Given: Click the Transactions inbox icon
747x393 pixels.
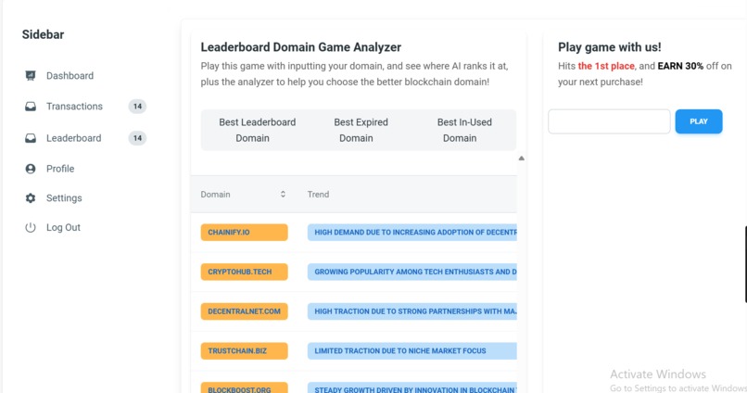Looking at the screenshot, I should [x=31, y=107].
